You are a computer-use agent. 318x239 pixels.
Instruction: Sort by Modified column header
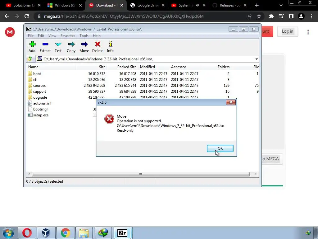click(153, 67)
